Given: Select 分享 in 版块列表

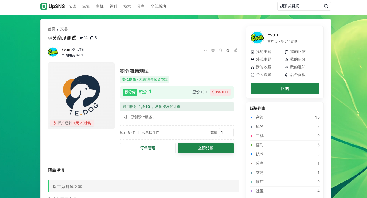Looking at the screenshot, I should (285, 164).
